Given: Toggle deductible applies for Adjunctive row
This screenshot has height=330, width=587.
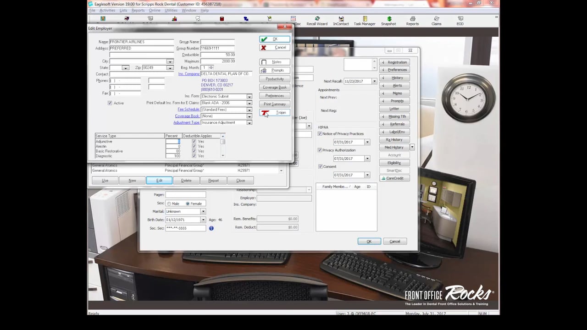Looking at the screenshot, I should (x=194, y=142).
